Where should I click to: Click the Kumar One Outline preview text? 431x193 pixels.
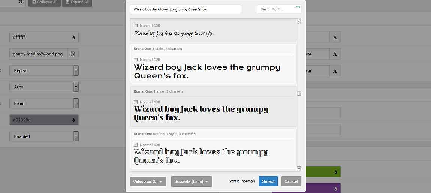click(x=201, y=156)
